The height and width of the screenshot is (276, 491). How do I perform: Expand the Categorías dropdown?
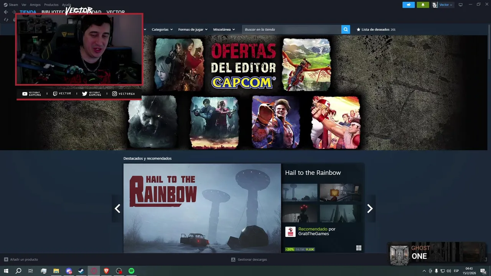(x=162, y=30)
